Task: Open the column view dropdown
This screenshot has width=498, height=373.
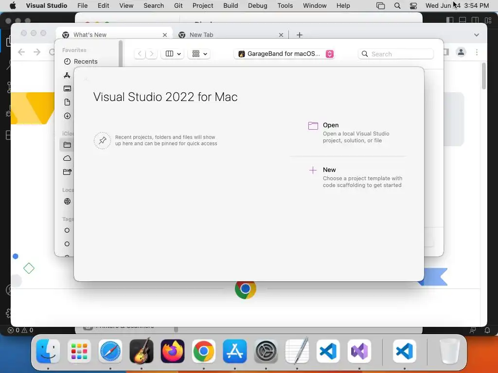Action: 173,54
